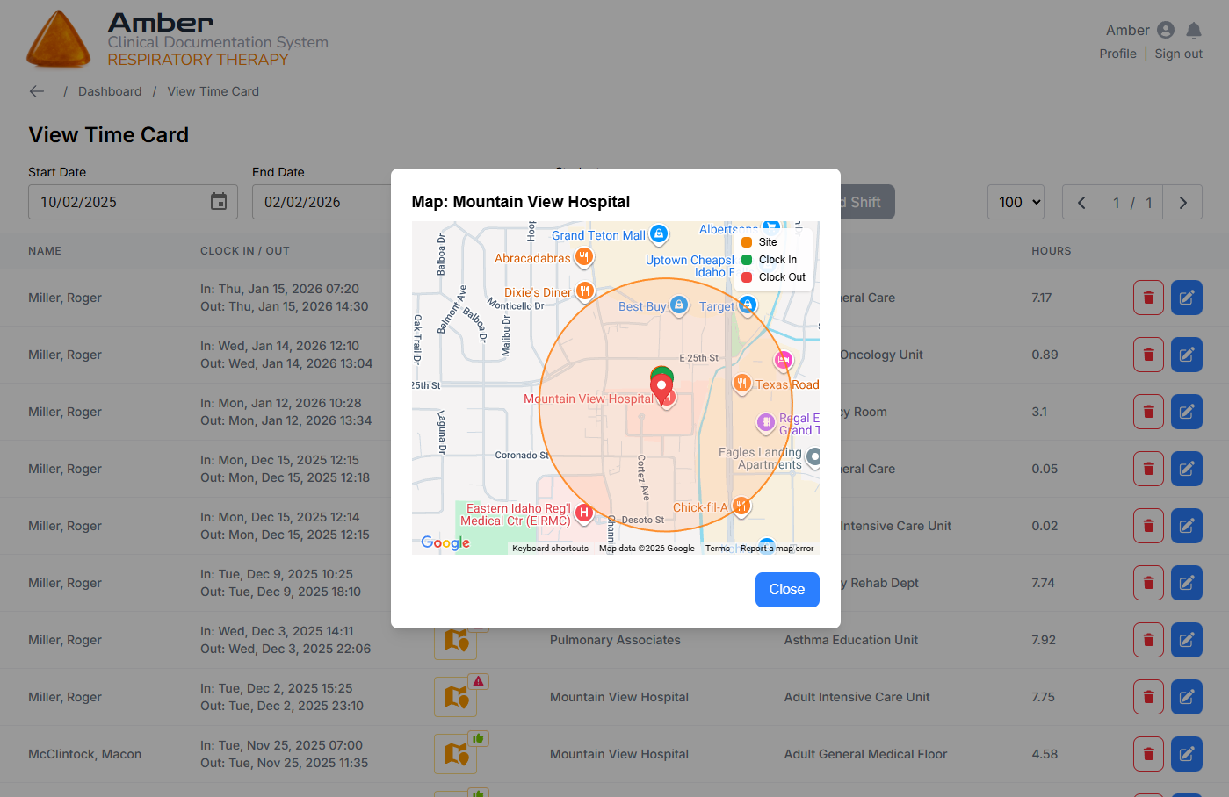Open the Start Date calendar picker
Viewport: 1229px width, 797px height.
(x=219, y=202)
